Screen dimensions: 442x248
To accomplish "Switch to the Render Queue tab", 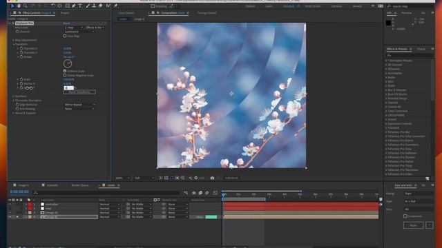I will coord(80,185).
